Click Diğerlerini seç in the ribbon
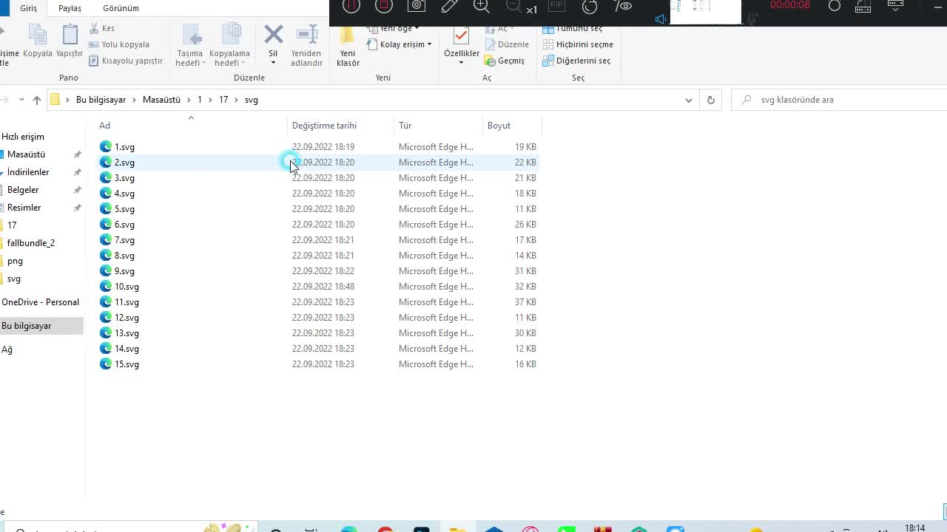Image resolution: width=947 pixels, height=532 pixels. pyautogui.click(x=576, y=61)
